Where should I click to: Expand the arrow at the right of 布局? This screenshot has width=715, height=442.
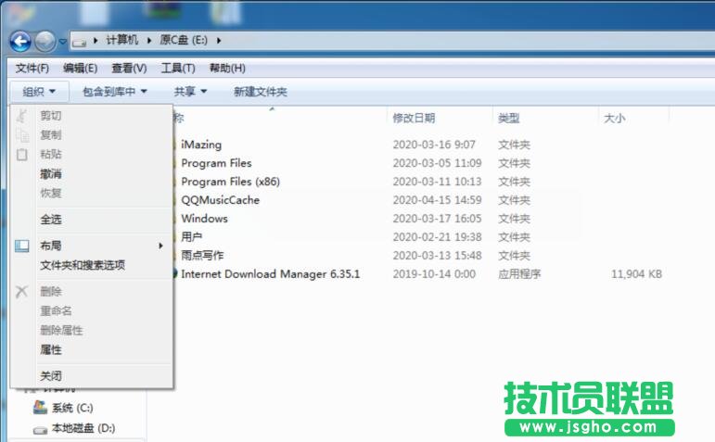point(160,246)
